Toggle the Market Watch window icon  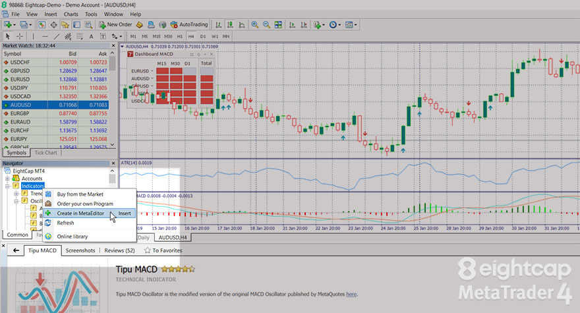(42, 25)
